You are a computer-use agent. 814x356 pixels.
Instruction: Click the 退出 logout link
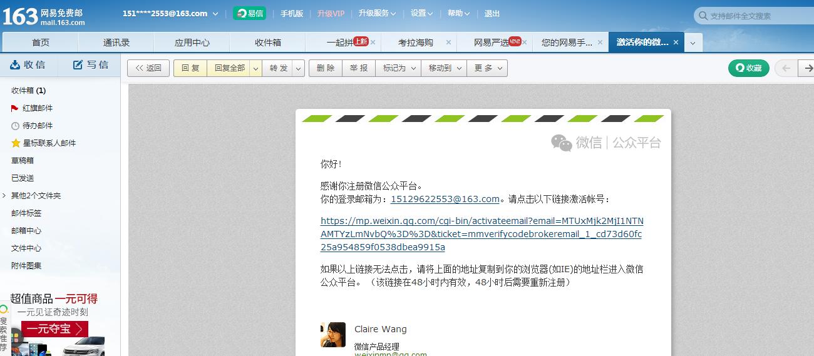click(x=492, y=13)
